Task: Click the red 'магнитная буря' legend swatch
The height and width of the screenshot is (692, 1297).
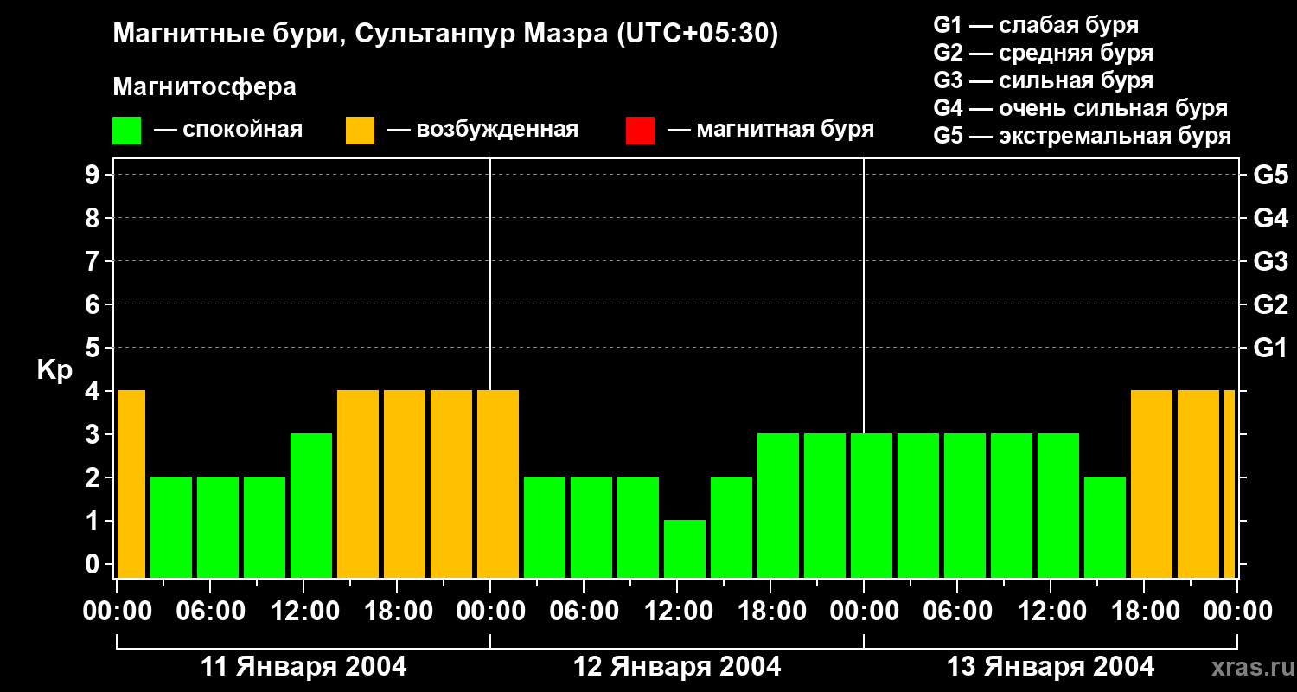Action: (640, 131)
